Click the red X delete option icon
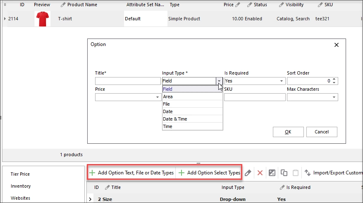Image resolution: width=363 pixels, height=203 pixels. click(x=260, y=173)
